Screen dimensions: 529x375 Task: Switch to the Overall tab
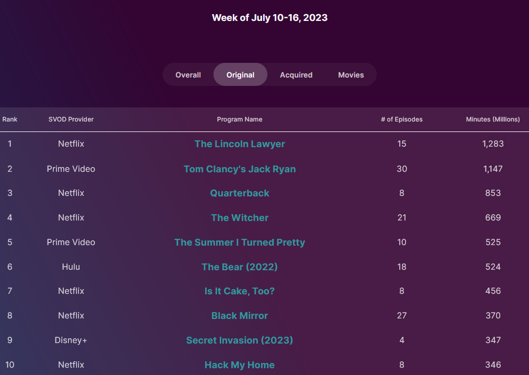pyautogui.click(x=188, y=75)
